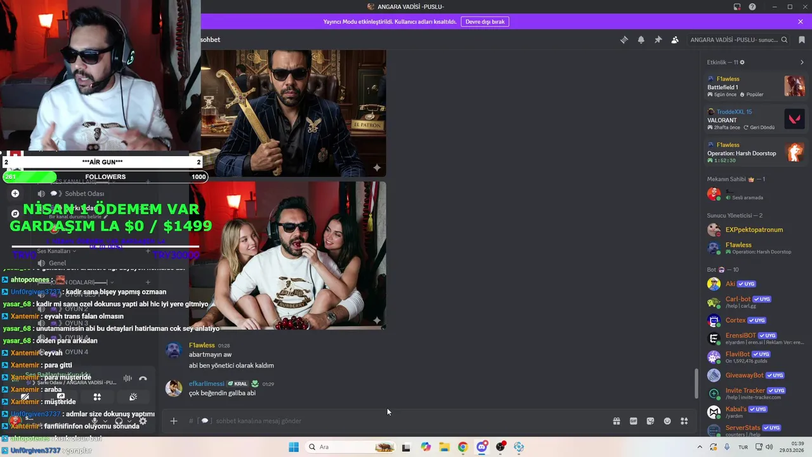Viewport: 812px width, 457px height.
Task: Open the Threads icon in channel header
Action: [624, 39]
